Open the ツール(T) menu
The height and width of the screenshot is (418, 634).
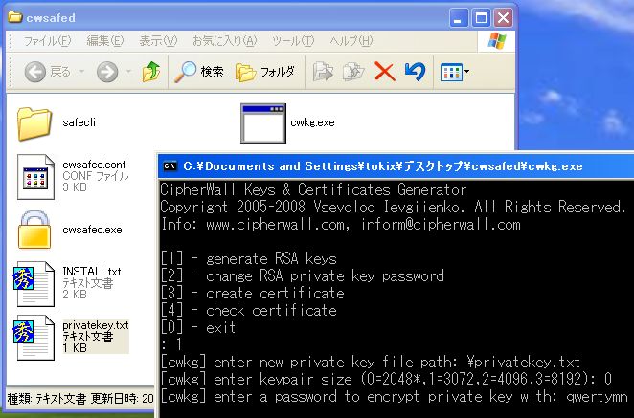tap(293, 41)
